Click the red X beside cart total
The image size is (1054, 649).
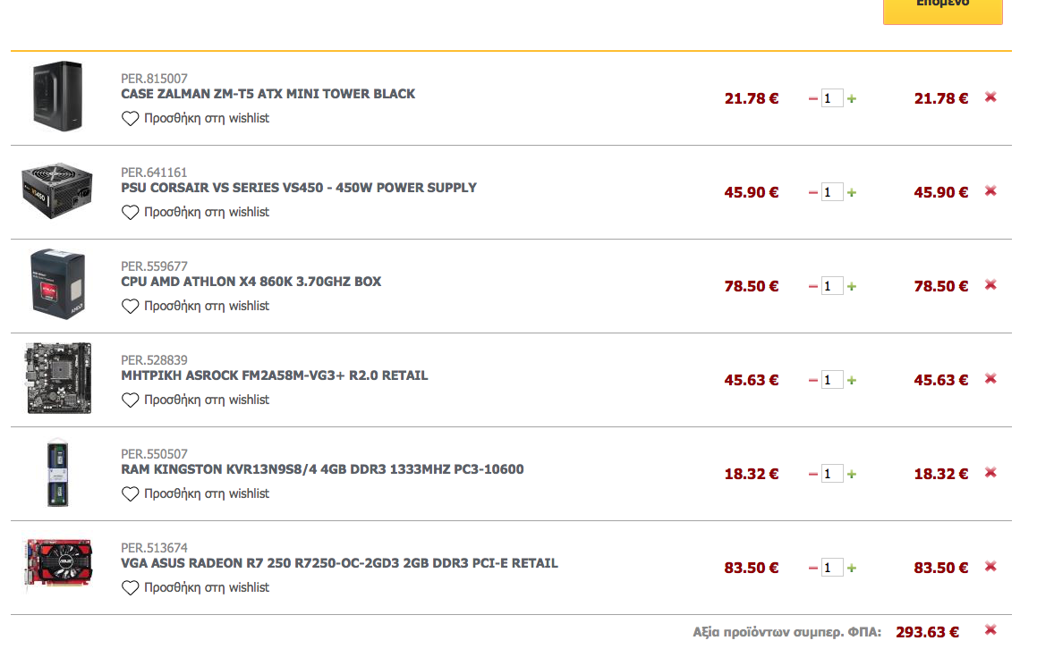pyautogui.click(x=990, y=630)
